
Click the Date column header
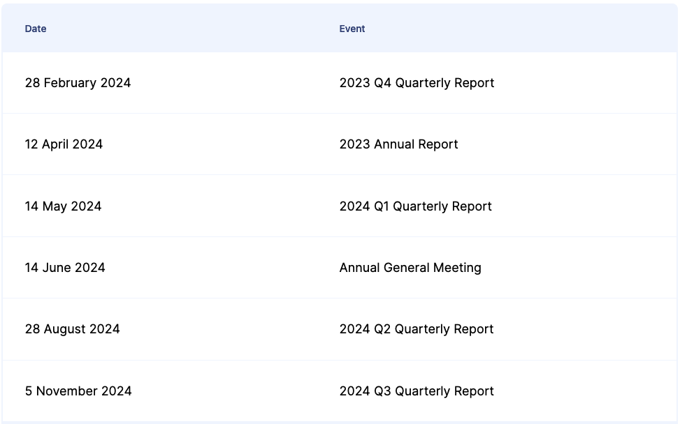36,29
